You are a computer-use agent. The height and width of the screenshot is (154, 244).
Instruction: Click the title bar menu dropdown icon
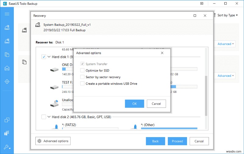pos(202,3)
